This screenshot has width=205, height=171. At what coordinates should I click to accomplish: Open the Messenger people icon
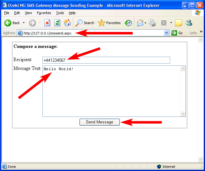coord(189,23)
